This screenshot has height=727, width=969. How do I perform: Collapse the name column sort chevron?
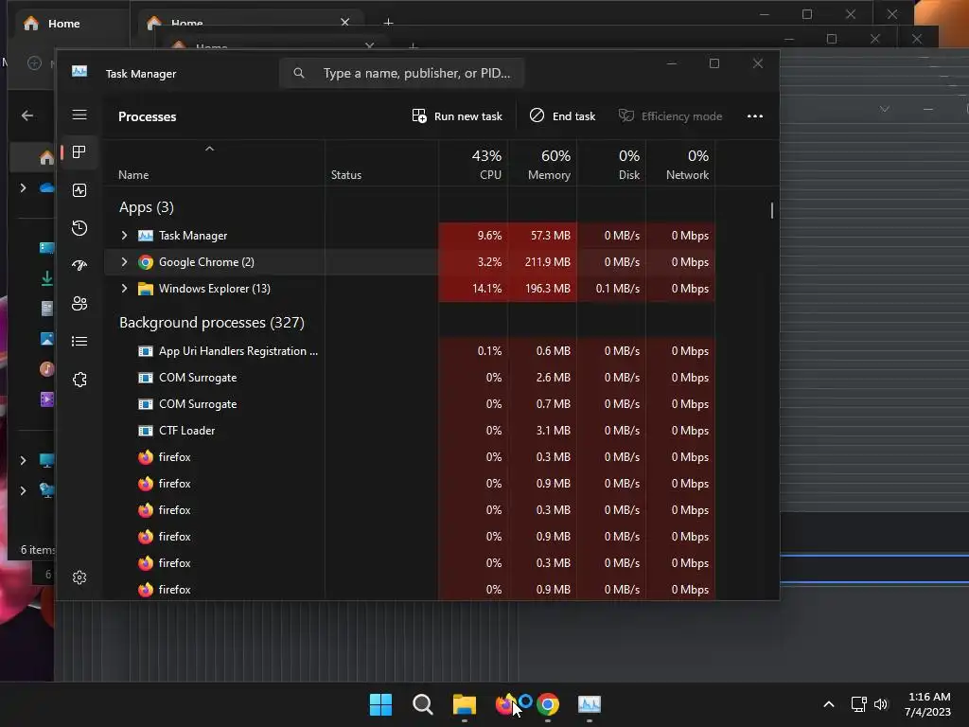209,149
